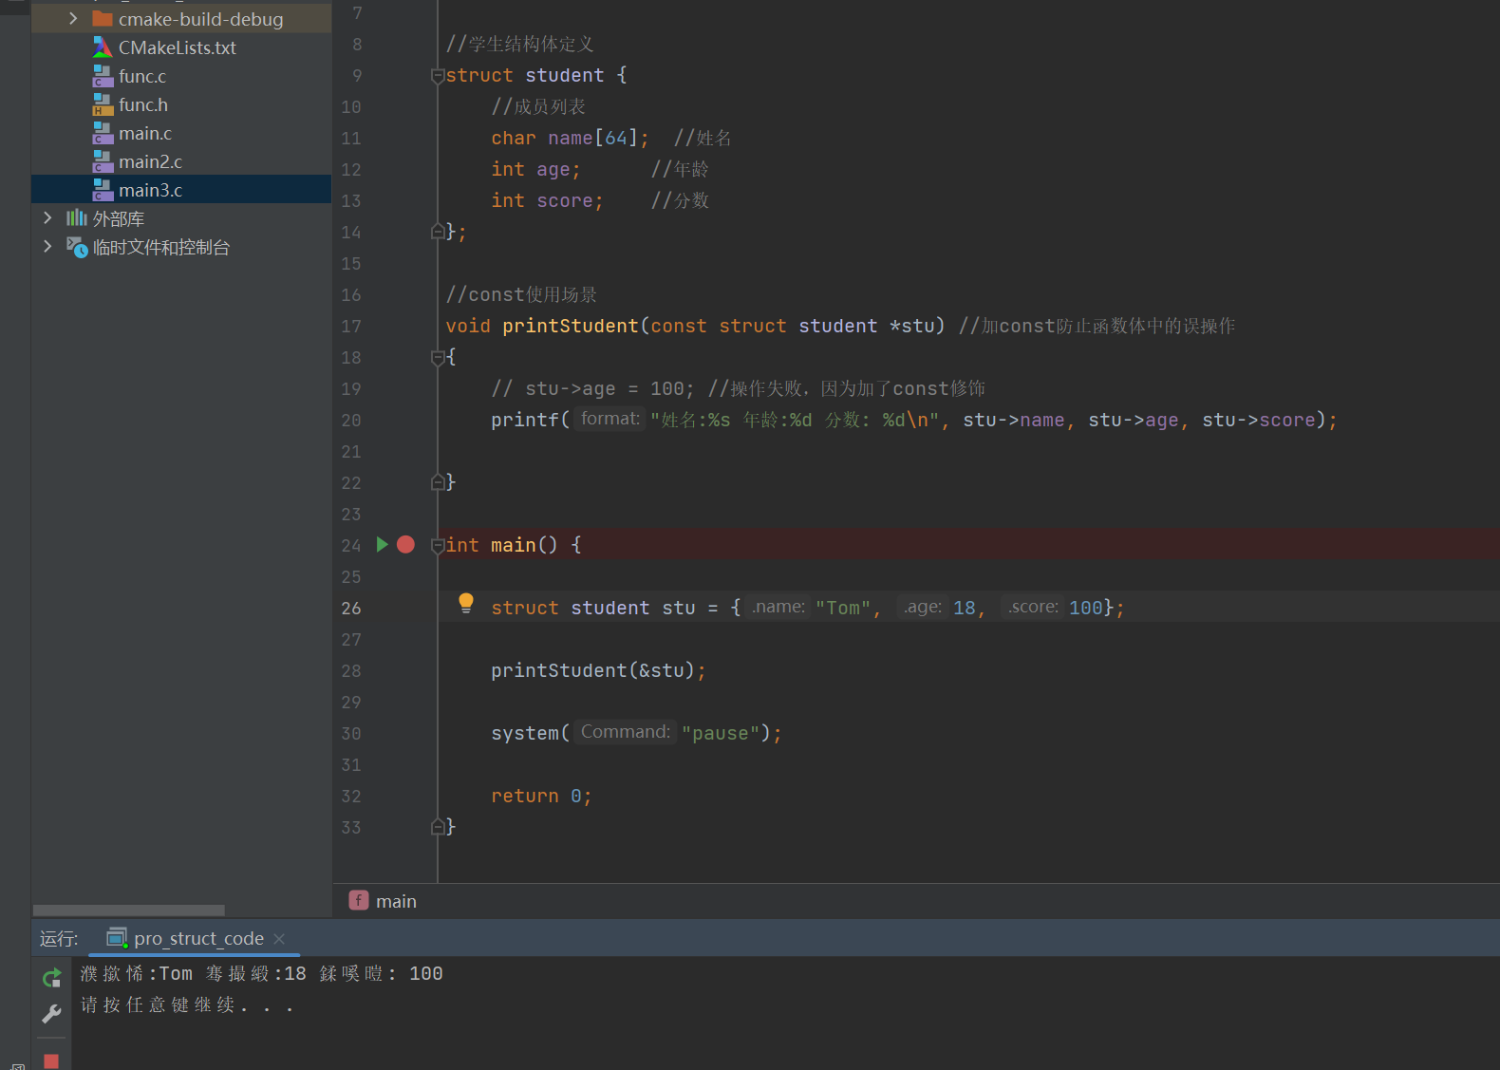Click line number 26 in gutter

351,608
